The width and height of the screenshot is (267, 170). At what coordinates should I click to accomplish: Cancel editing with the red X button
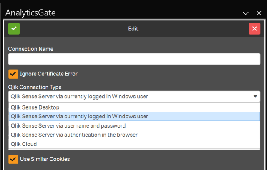[x=254, y=29]
